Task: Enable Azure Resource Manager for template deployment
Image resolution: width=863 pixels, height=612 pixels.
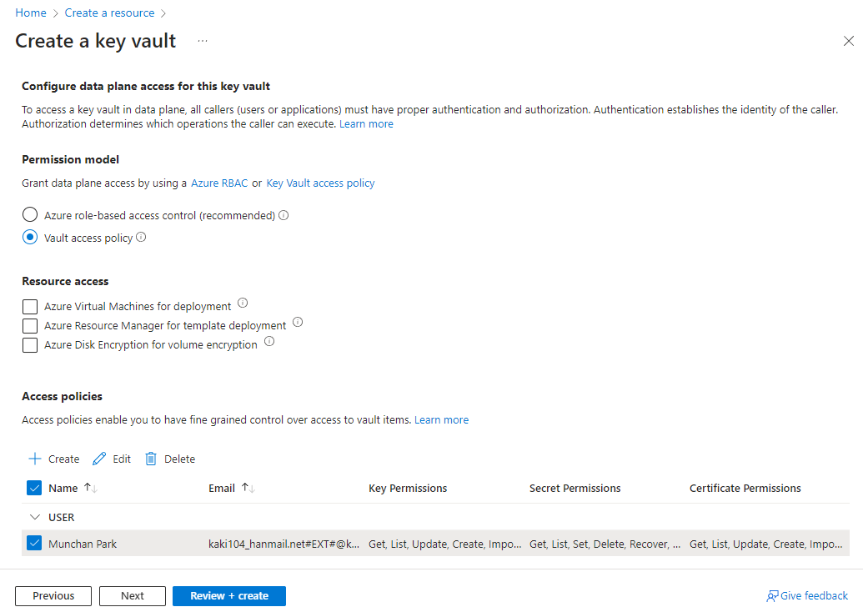Action: (30, 326)
